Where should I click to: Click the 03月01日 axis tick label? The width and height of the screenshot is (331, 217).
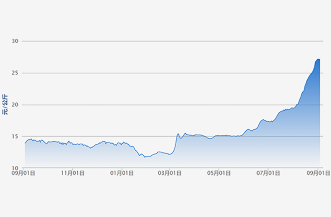click(x=170, y=174)
